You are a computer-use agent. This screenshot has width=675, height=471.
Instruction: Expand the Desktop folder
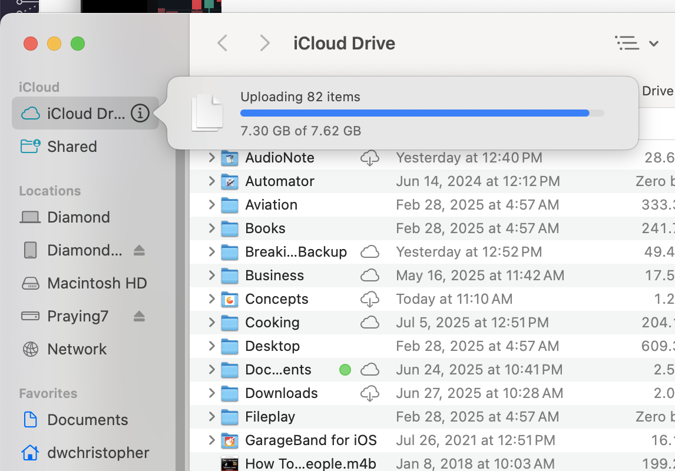pyautogui.click(x=211, y=346)
